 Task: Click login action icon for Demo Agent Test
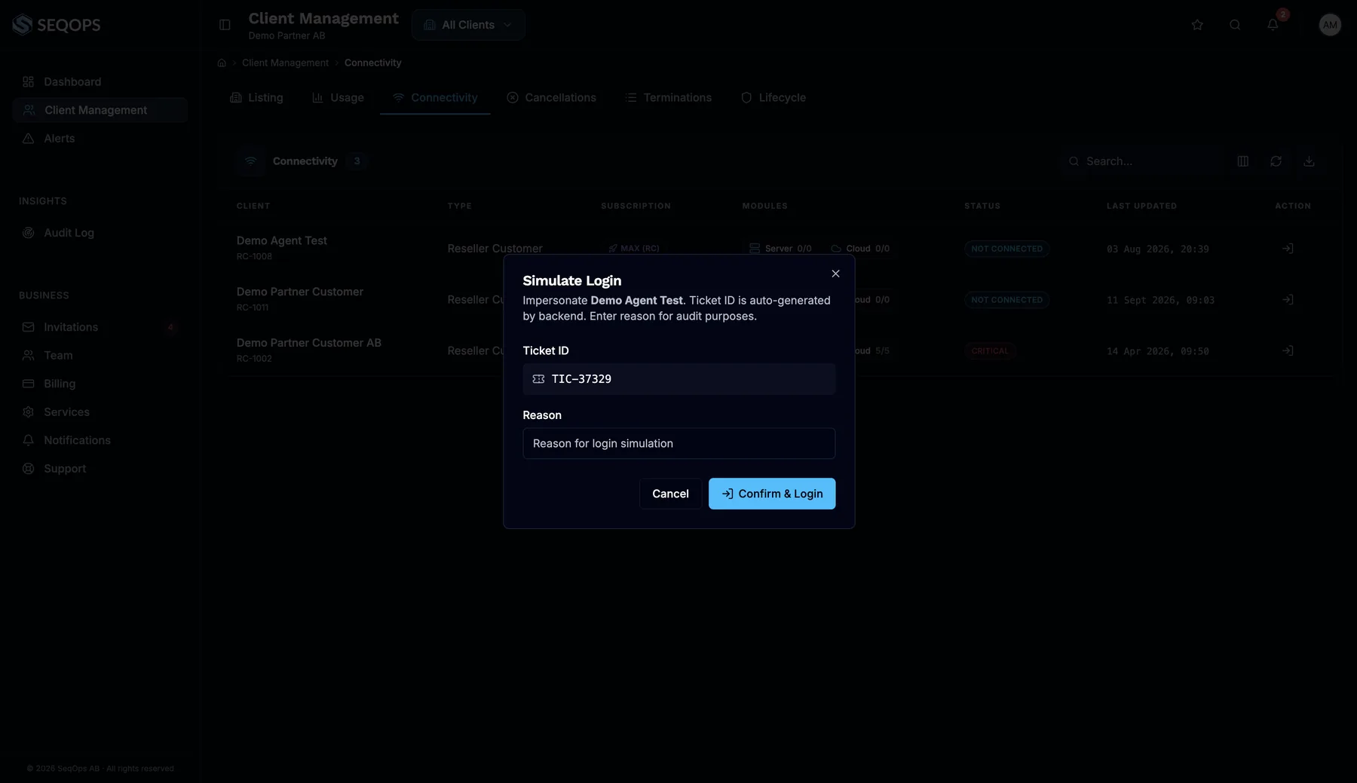tap(1288, 249)
